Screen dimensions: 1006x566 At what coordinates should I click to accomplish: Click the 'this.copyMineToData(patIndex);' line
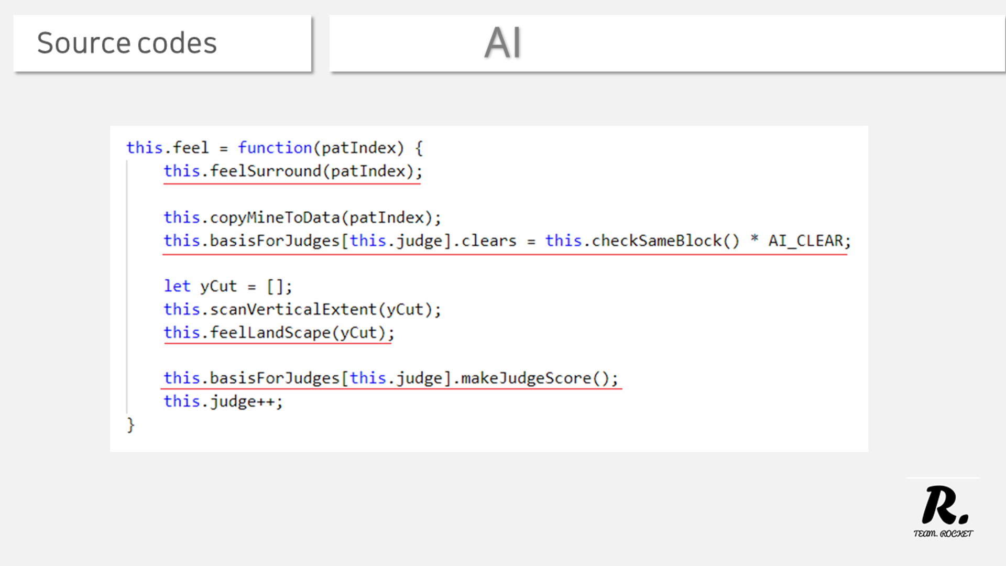point(302,217)
